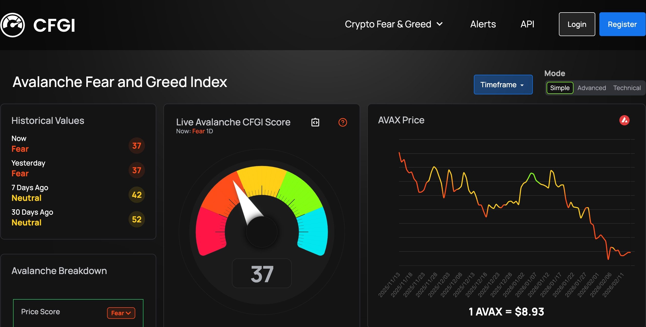Switch to Advanced mode
The image size is (646, 327).
coord(591,88)
